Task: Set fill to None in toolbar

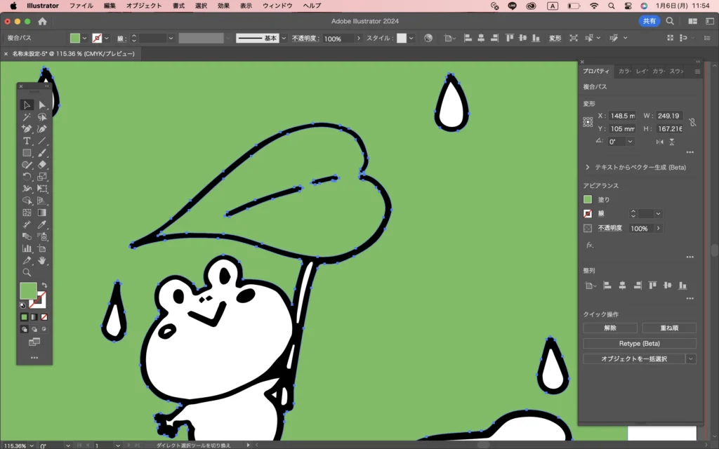Action: coord(44,317)
